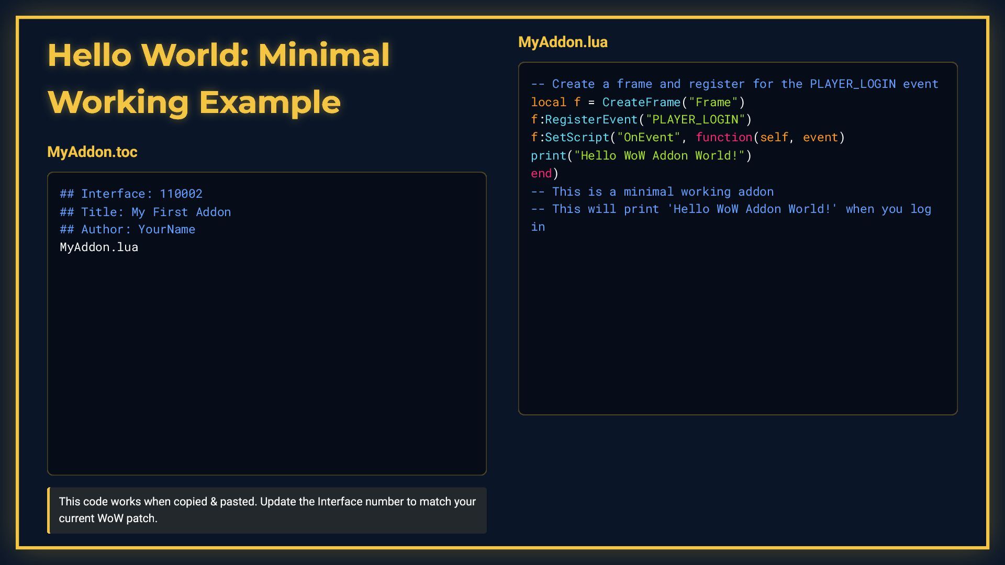Click the MyAddon.toc heading

[x=92, y=152]
